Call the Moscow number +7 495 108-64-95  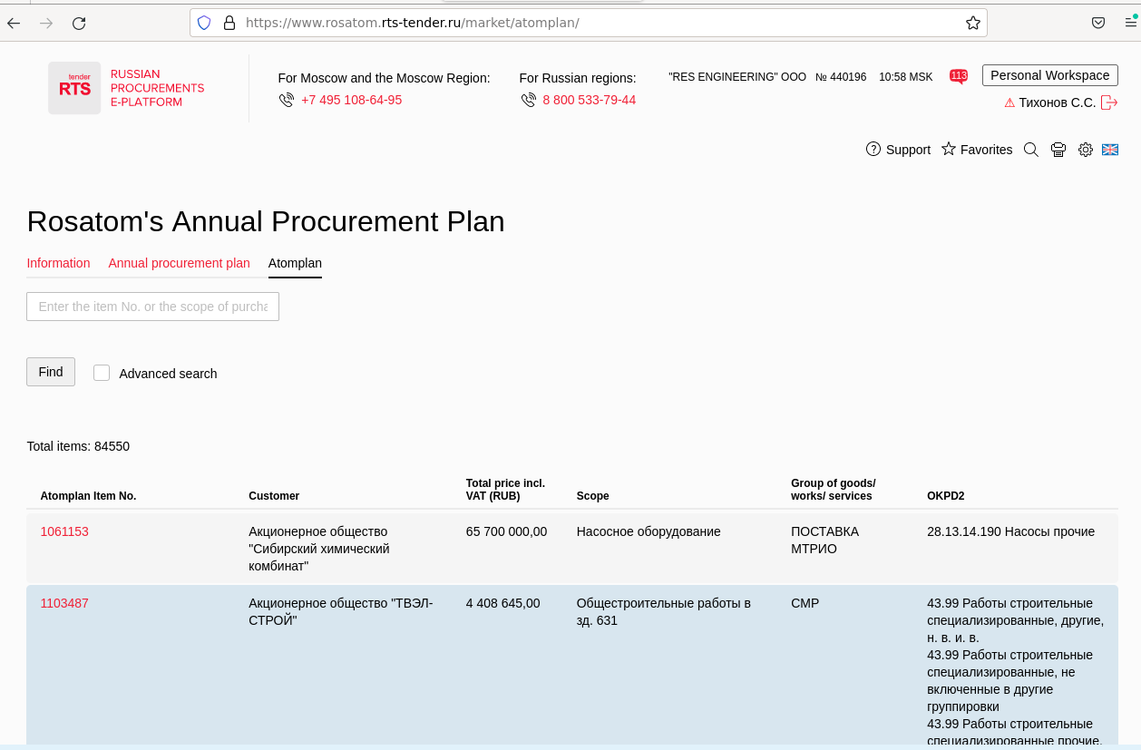tap(351, 100)
